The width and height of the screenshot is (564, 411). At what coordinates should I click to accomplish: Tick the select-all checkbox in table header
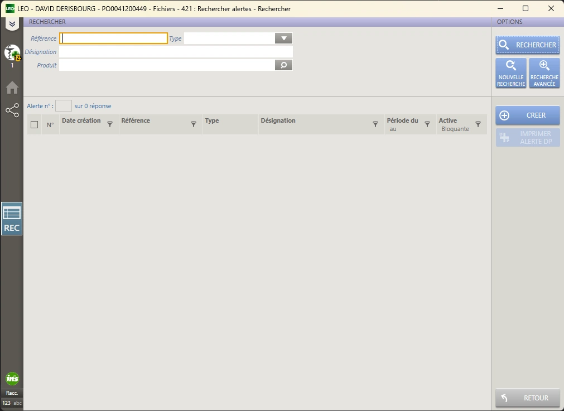coord(35,125)
